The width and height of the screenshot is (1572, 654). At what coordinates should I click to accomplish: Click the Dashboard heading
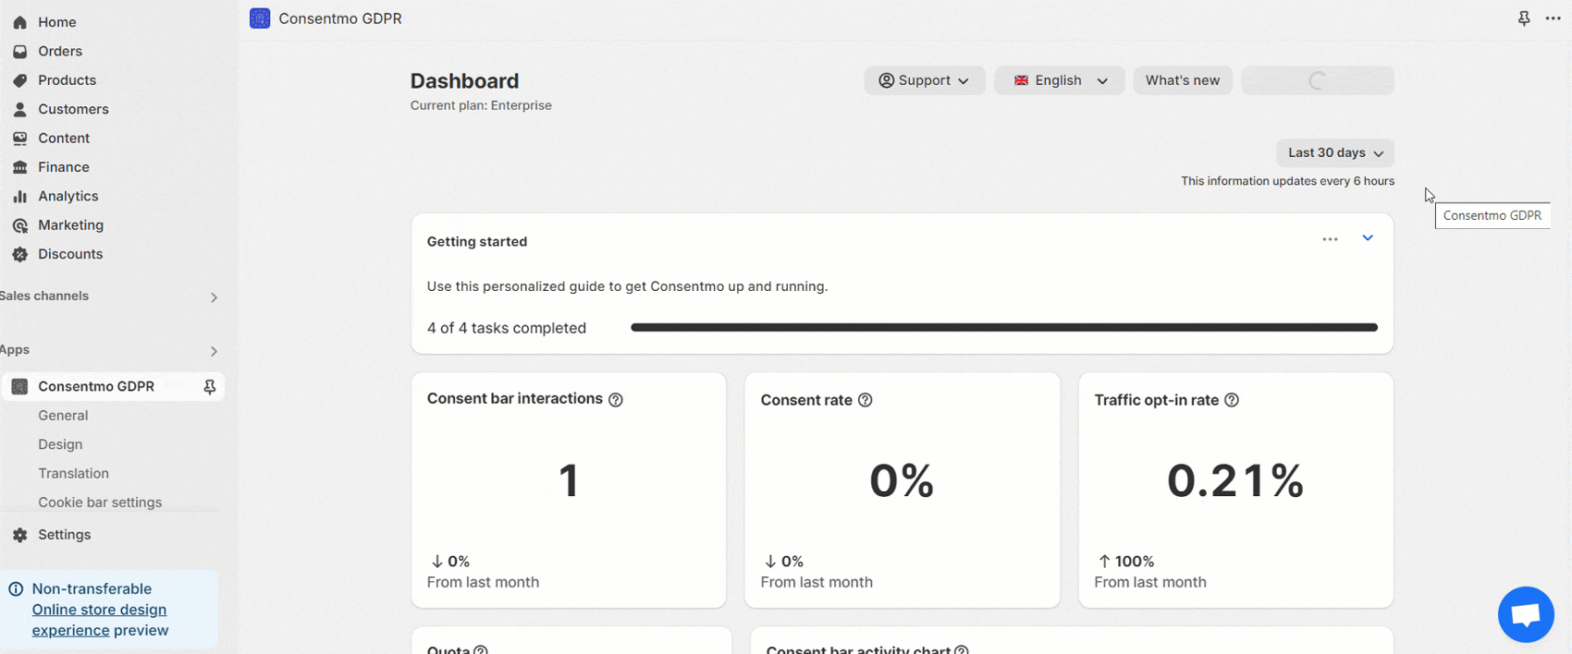[x=464, y=81]
